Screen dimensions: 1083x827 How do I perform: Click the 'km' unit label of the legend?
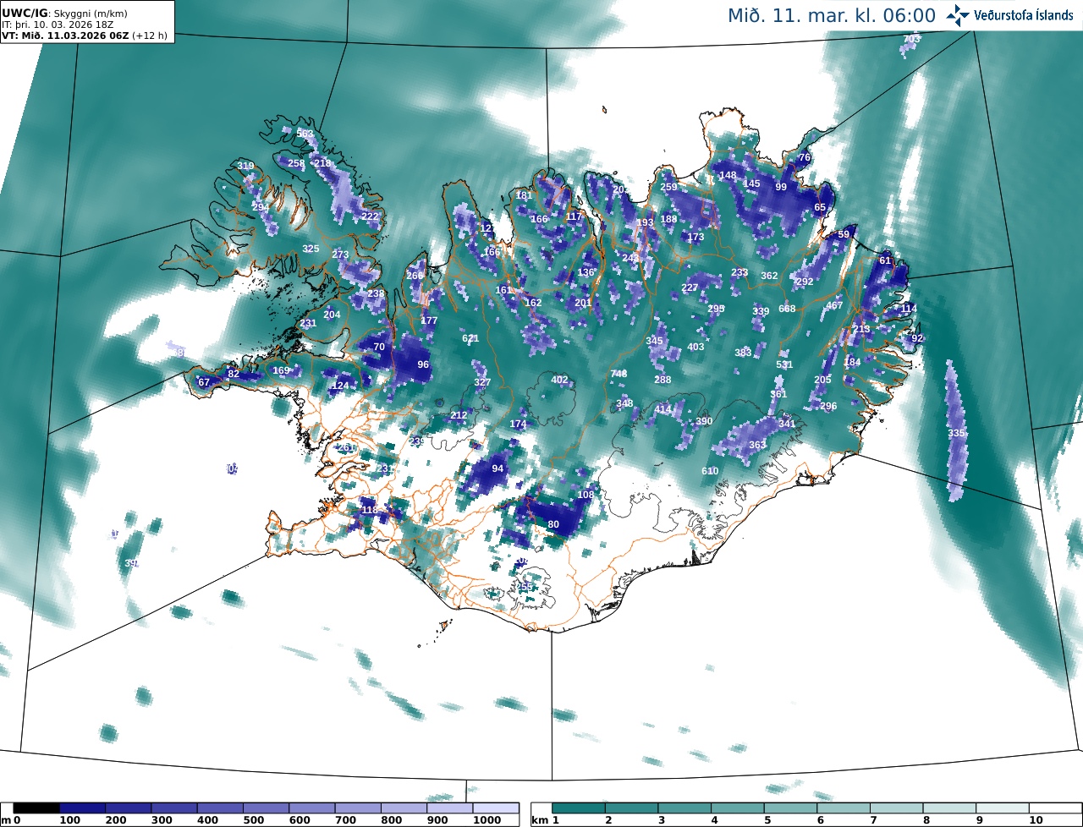(x=539, y=820)
